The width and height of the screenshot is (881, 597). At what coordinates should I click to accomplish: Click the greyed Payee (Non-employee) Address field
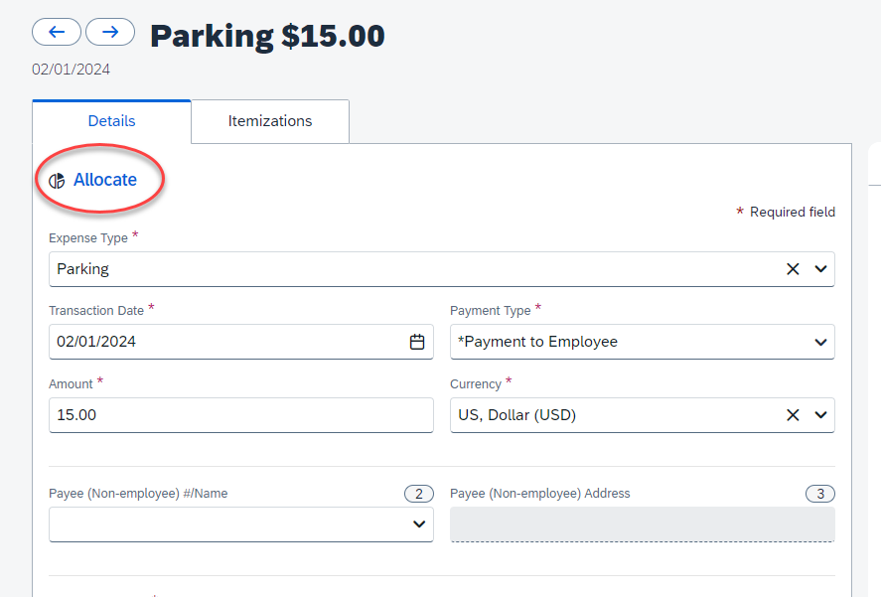tap(642, 524)
